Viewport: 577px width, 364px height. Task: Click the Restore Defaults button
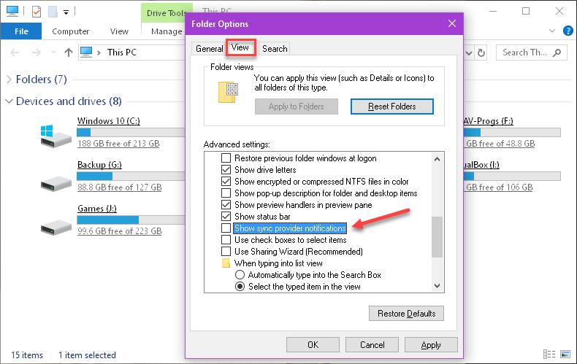(406, 314)
